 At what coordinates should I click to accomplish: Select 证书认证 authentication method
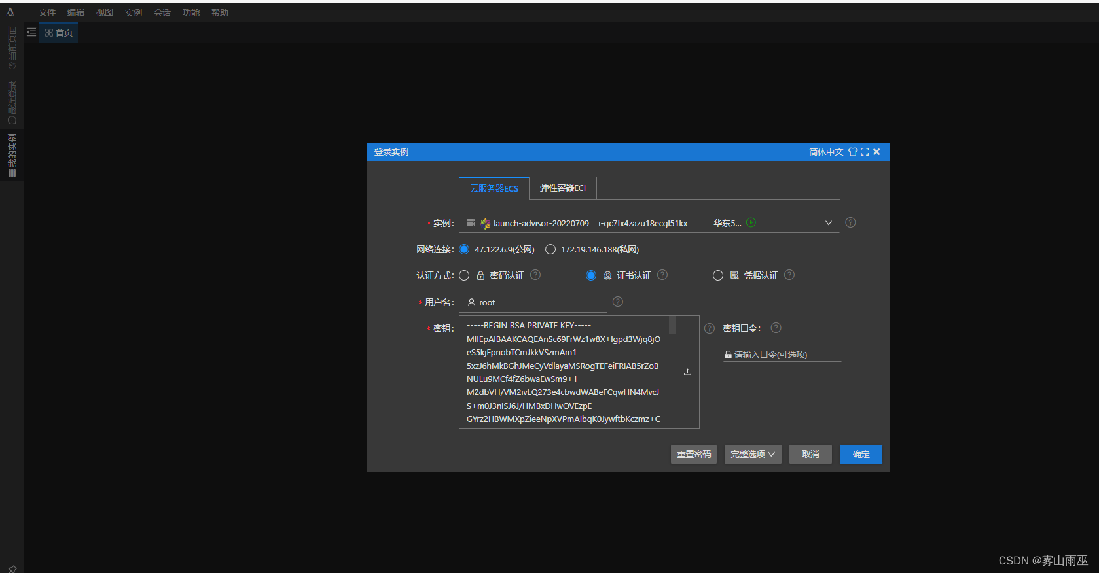[x=591, y=275]
